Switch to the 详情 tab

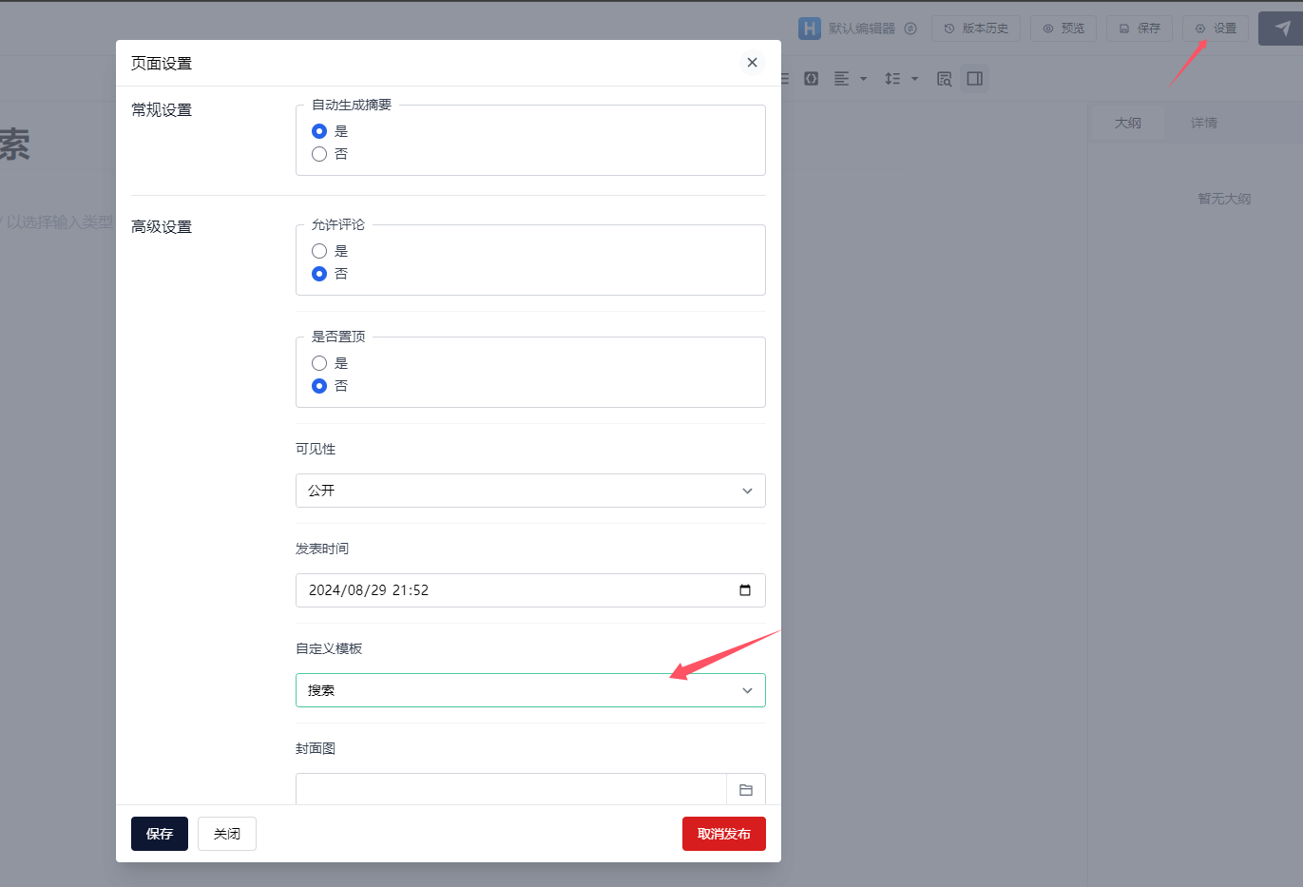tap(1203, 123)
